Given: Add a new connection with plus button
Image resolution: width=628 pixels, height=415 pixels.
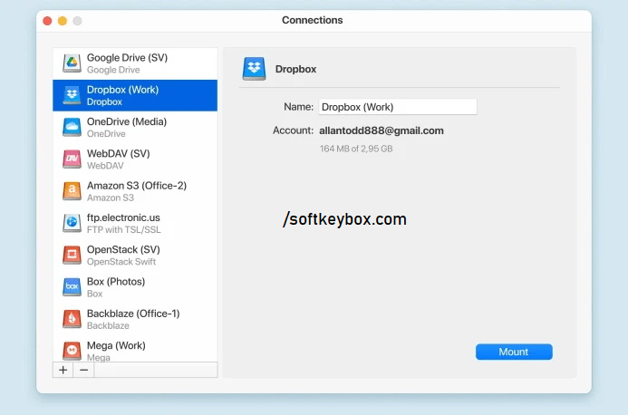Looking at the screenshot, I should [x=63, y=370].
